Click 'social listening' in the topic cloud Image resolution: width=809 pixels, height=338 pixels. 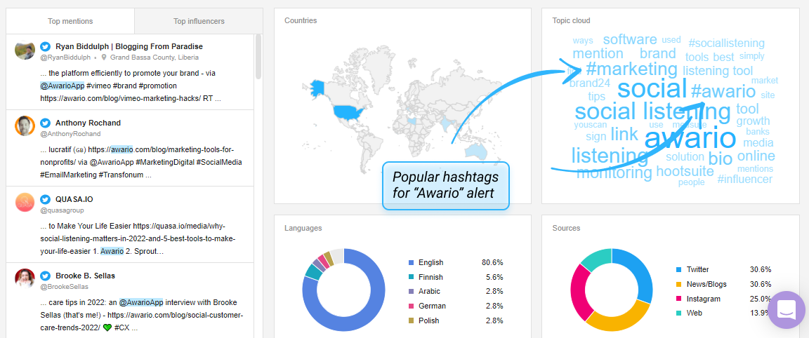pyautogui.click(x=652, y=111)
